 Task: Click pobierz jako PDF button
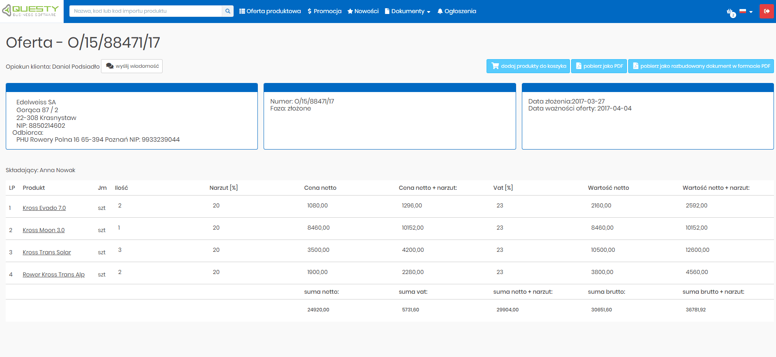(x=599, y=66)
